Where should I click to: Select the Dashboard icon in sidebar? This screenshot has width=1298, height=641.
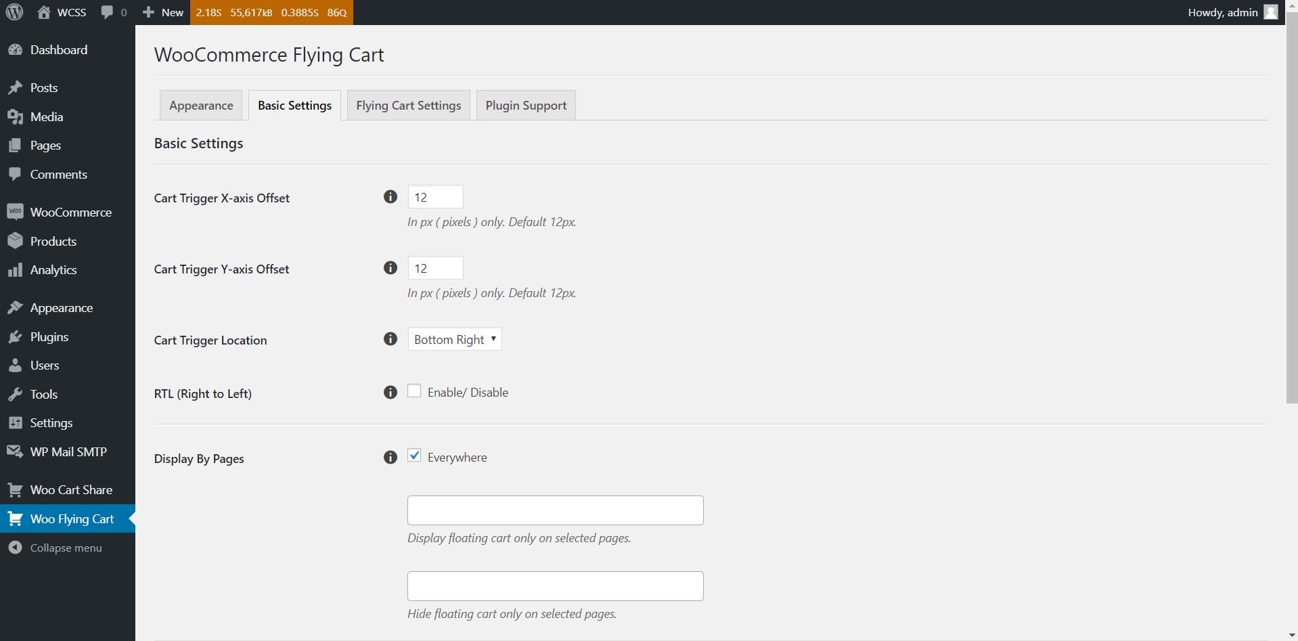[x=16, y=49]
